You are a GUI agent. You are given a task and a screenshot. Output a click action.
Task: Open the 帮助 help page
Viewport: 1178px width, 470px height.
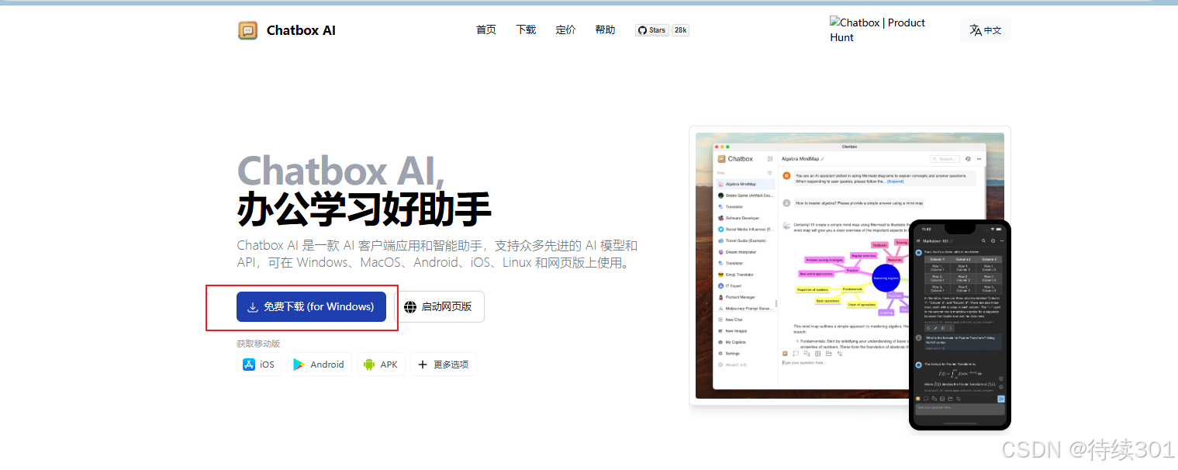click(x=605, y=29)
